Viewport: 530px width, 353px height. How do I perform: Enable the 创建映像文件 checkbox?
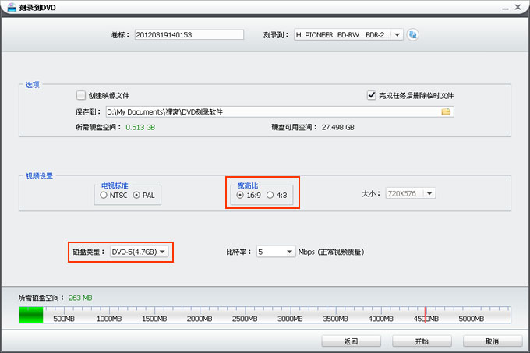coord(81,95)
